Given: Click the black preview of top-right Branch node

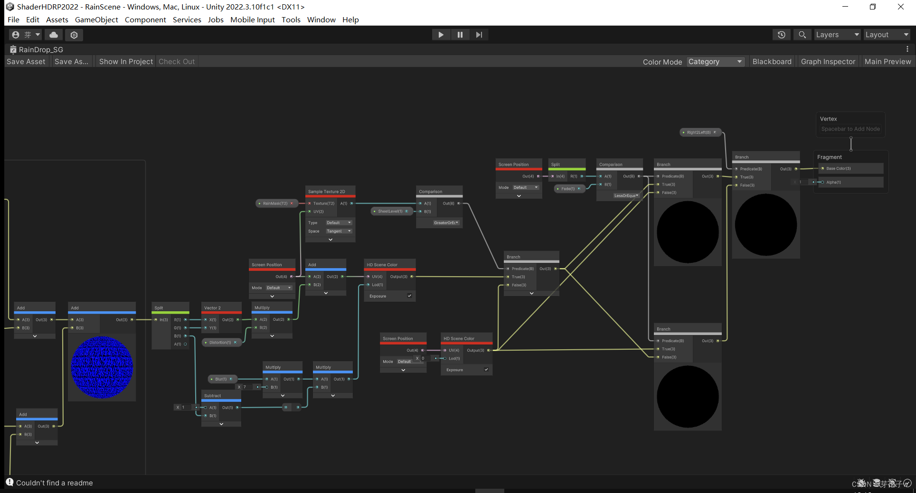Looking at the screenshot, I should click(765, 224).
